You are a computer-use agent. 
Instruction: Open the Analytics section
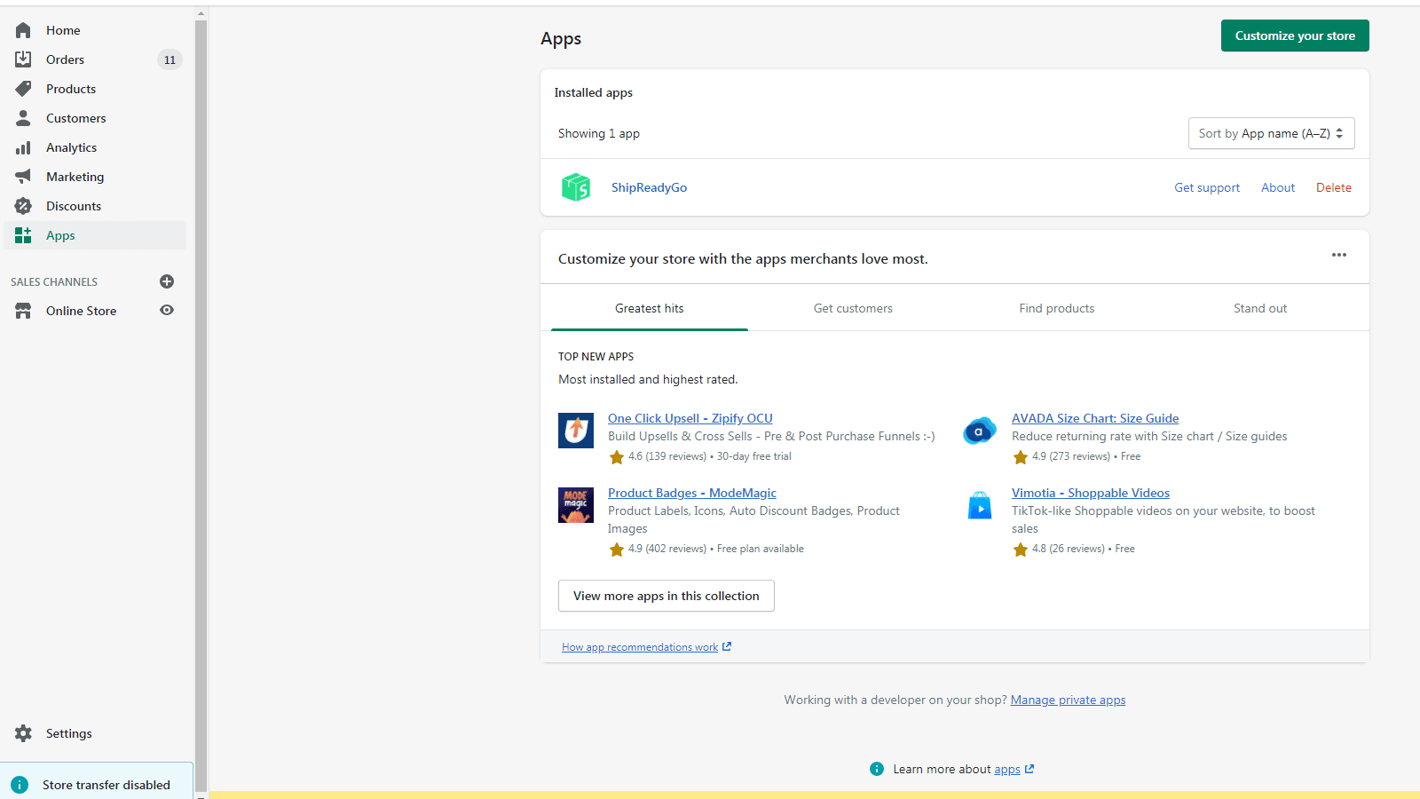[22, 146]
